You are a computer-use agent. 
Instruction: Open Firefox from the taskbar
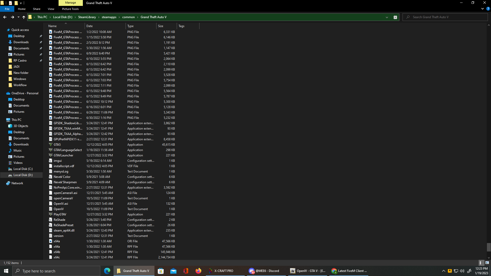[198, 271]
